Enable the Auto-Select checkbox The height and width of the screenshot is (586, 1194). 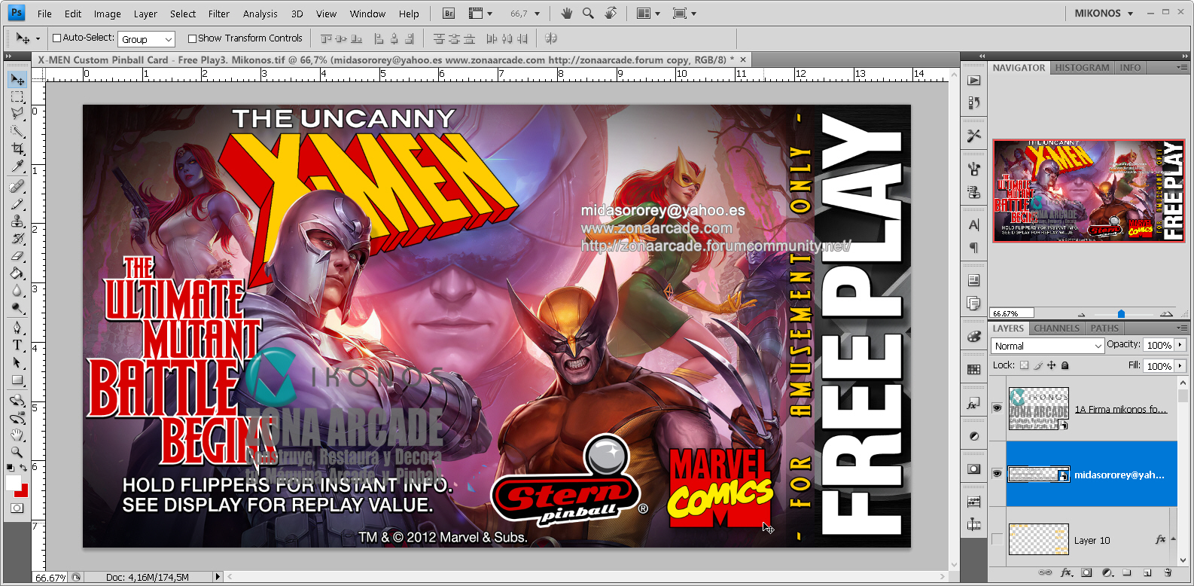pyautogui.click(x=56, y=38)
